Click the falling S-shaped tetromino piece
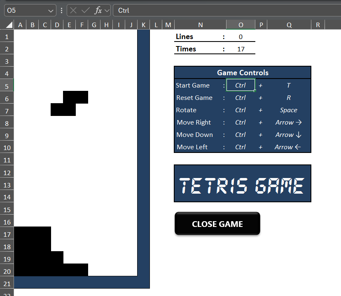The width and height of the screenshot is (341, 296). coord(69,103)
